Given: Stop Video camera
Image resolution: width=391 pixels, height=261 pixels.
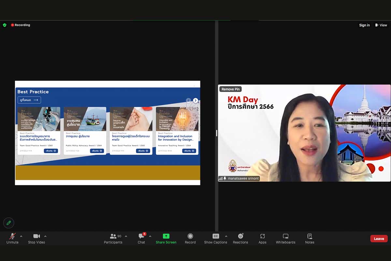Looking at the screenshot, I should click(x=36, y=238).
